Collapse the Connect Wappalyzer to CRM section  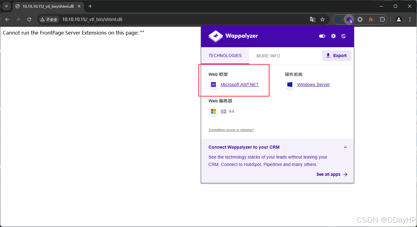tap(345, 147)
